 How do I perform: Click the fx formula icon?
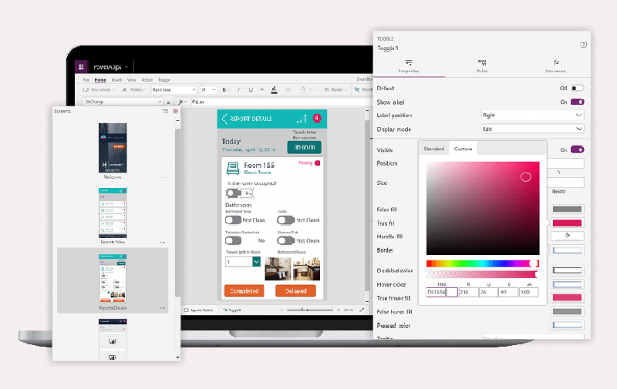[x=183, y=102]
